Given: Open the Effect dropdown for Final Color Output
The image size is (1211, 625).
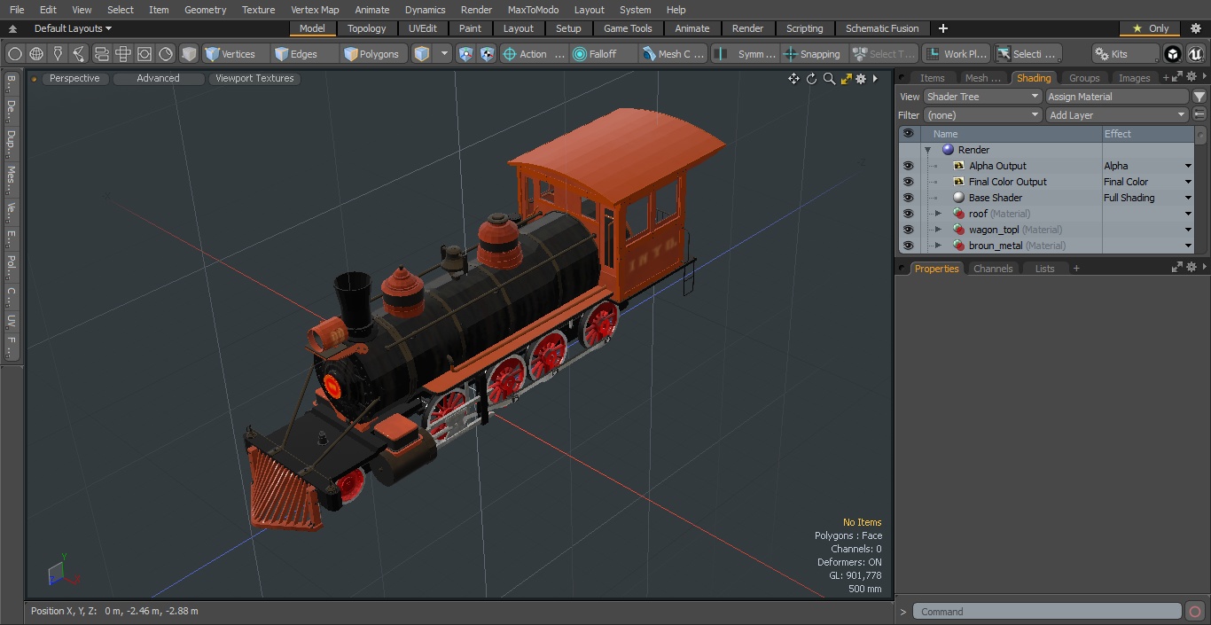Looking at the screenshot, I should 1187,181.
